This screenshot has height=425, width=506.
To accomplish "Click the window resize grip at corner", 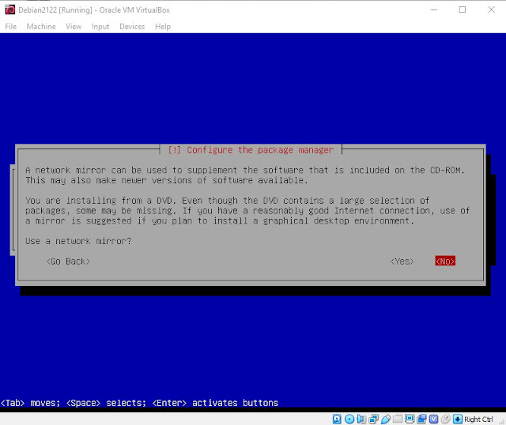I will tap(502, 421).
